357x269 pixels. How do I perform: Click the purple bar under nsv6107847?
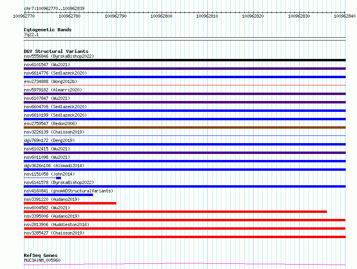pyautogui.click(x=185, y=102)
